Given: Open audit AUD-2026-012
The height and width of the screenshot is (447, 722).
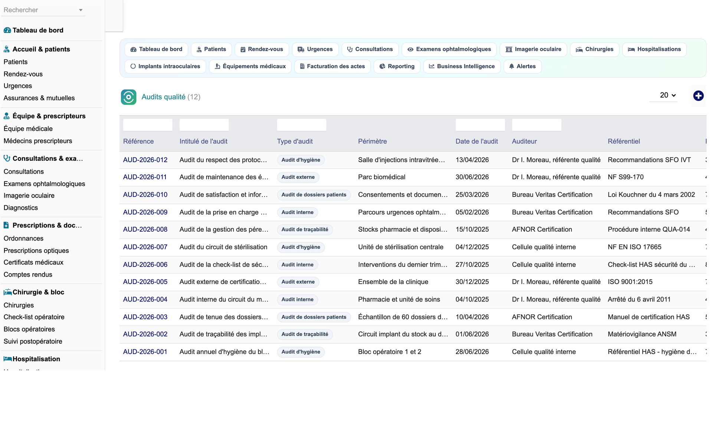Looking at the screenshot, I should tap(145, 160).
